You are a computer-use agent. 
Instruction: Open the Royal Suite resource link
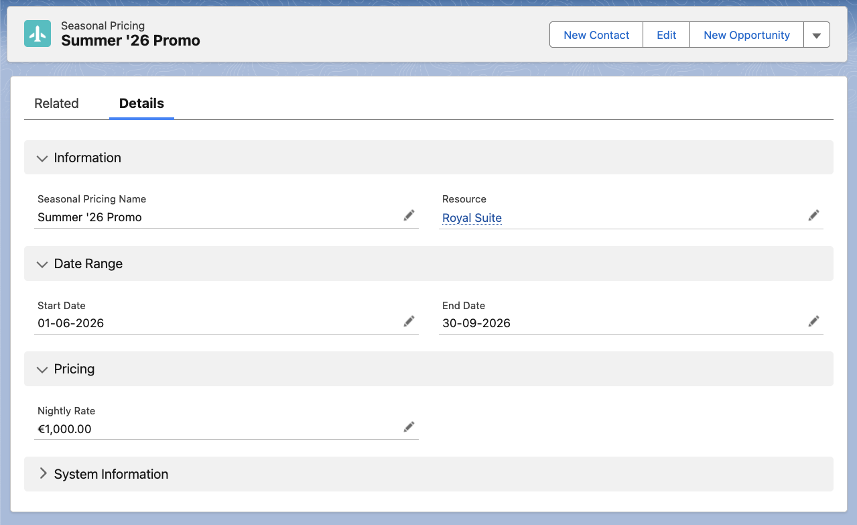coord(472,218)
